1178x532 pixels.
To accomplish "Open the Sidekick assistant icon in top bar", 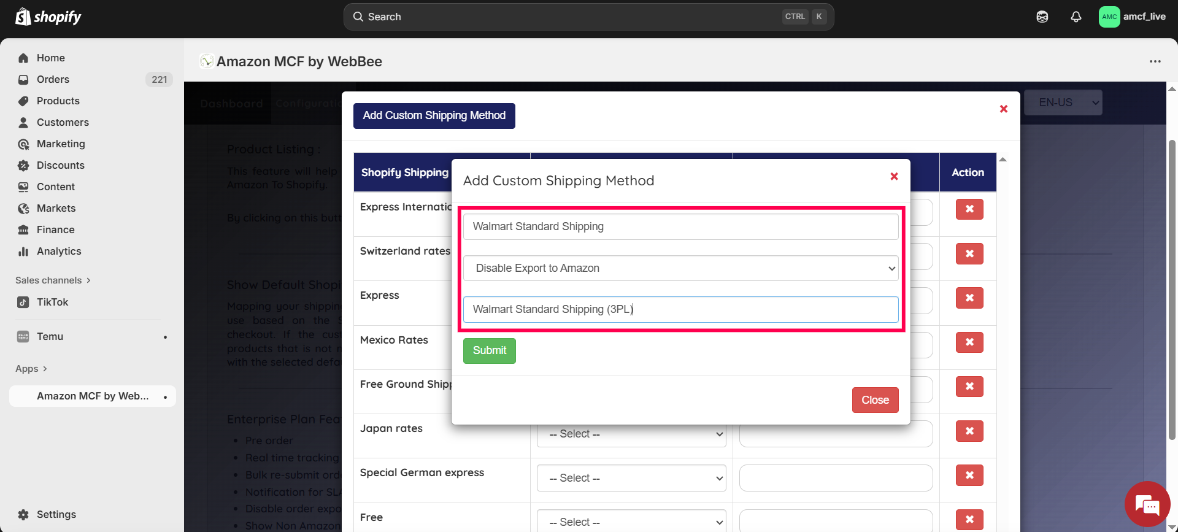I will point(1042,17).
